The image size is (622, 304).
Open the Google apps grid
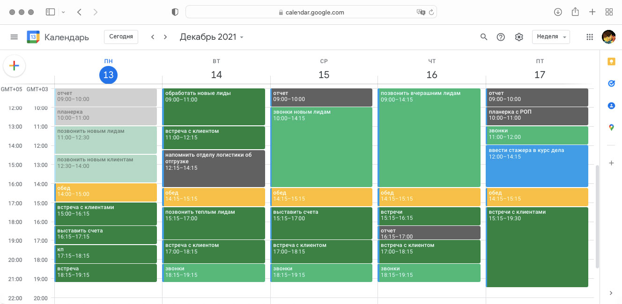pos(590,37)
